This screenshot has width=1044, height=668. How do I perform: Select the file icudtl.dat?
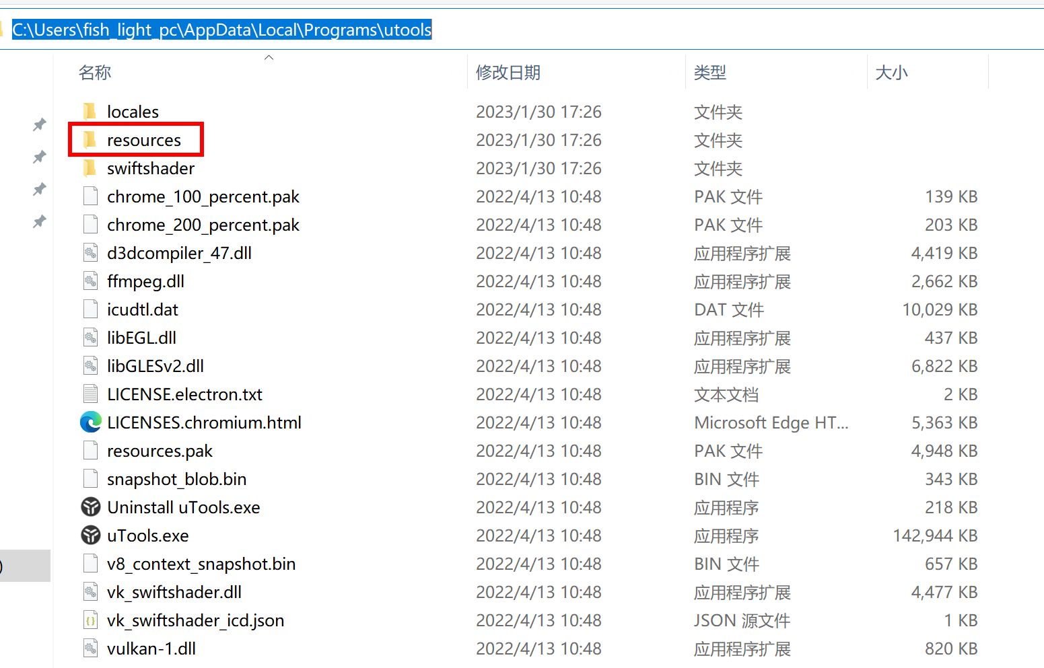click(143, 309)
